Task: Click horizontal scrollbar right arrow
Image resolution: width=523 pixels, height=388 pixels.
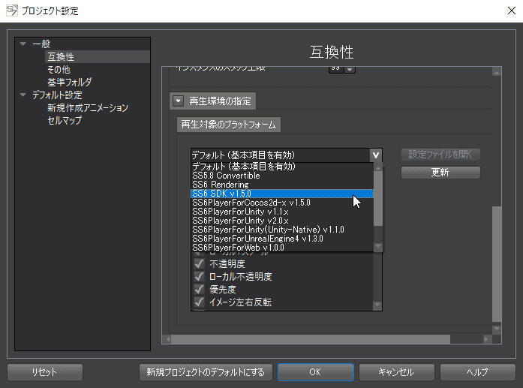Action: 487,339
